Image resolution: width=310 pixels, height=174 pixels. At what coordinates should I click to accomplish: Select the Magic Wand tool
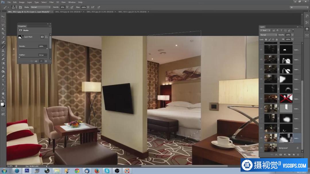click(x=3, y=29)
